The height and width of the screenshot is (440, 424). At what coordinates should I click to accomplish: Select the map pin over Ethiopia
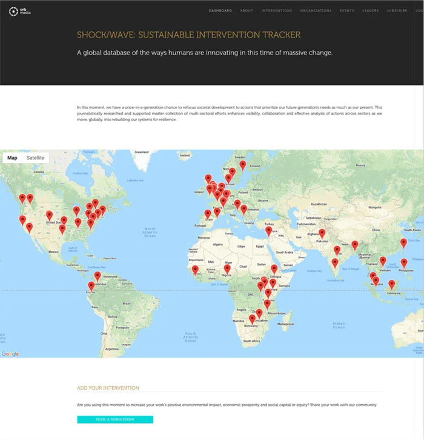tap(274, 270)
